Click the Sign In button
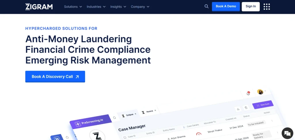Image resolution: width=295 pixels, height=140 pixels. pos(251,7)
